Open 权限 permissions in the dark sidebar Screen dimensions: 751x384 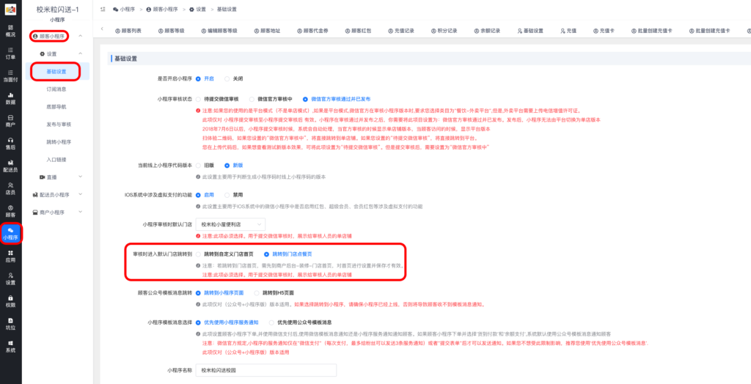click(10, 301)
